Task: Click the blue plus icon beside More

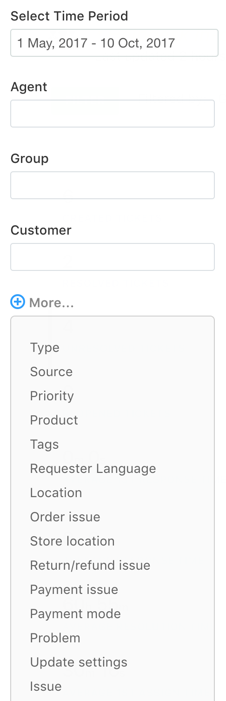Action: (x=18, y=303)
